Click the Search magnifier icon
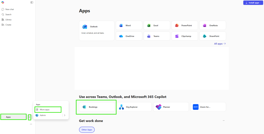264x134 pixels. [x=3, y=14]
